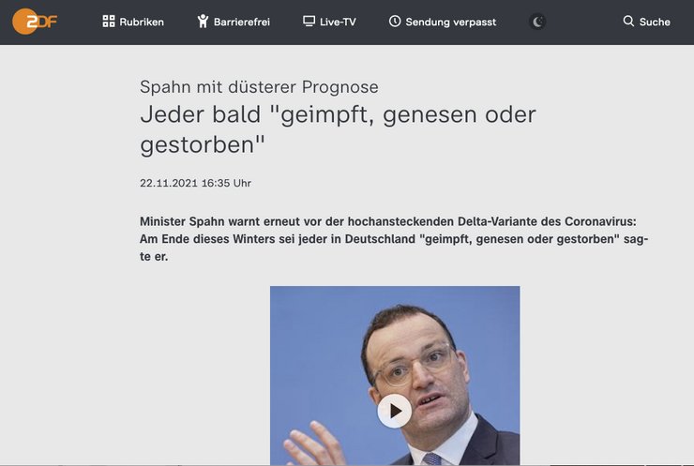Click the headline Jeder bald geimpft, genesen

tap(339, 129)
